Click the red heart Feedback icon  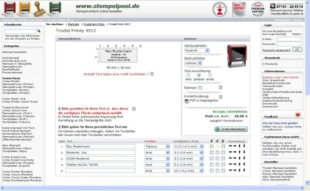tap(298, 114)
